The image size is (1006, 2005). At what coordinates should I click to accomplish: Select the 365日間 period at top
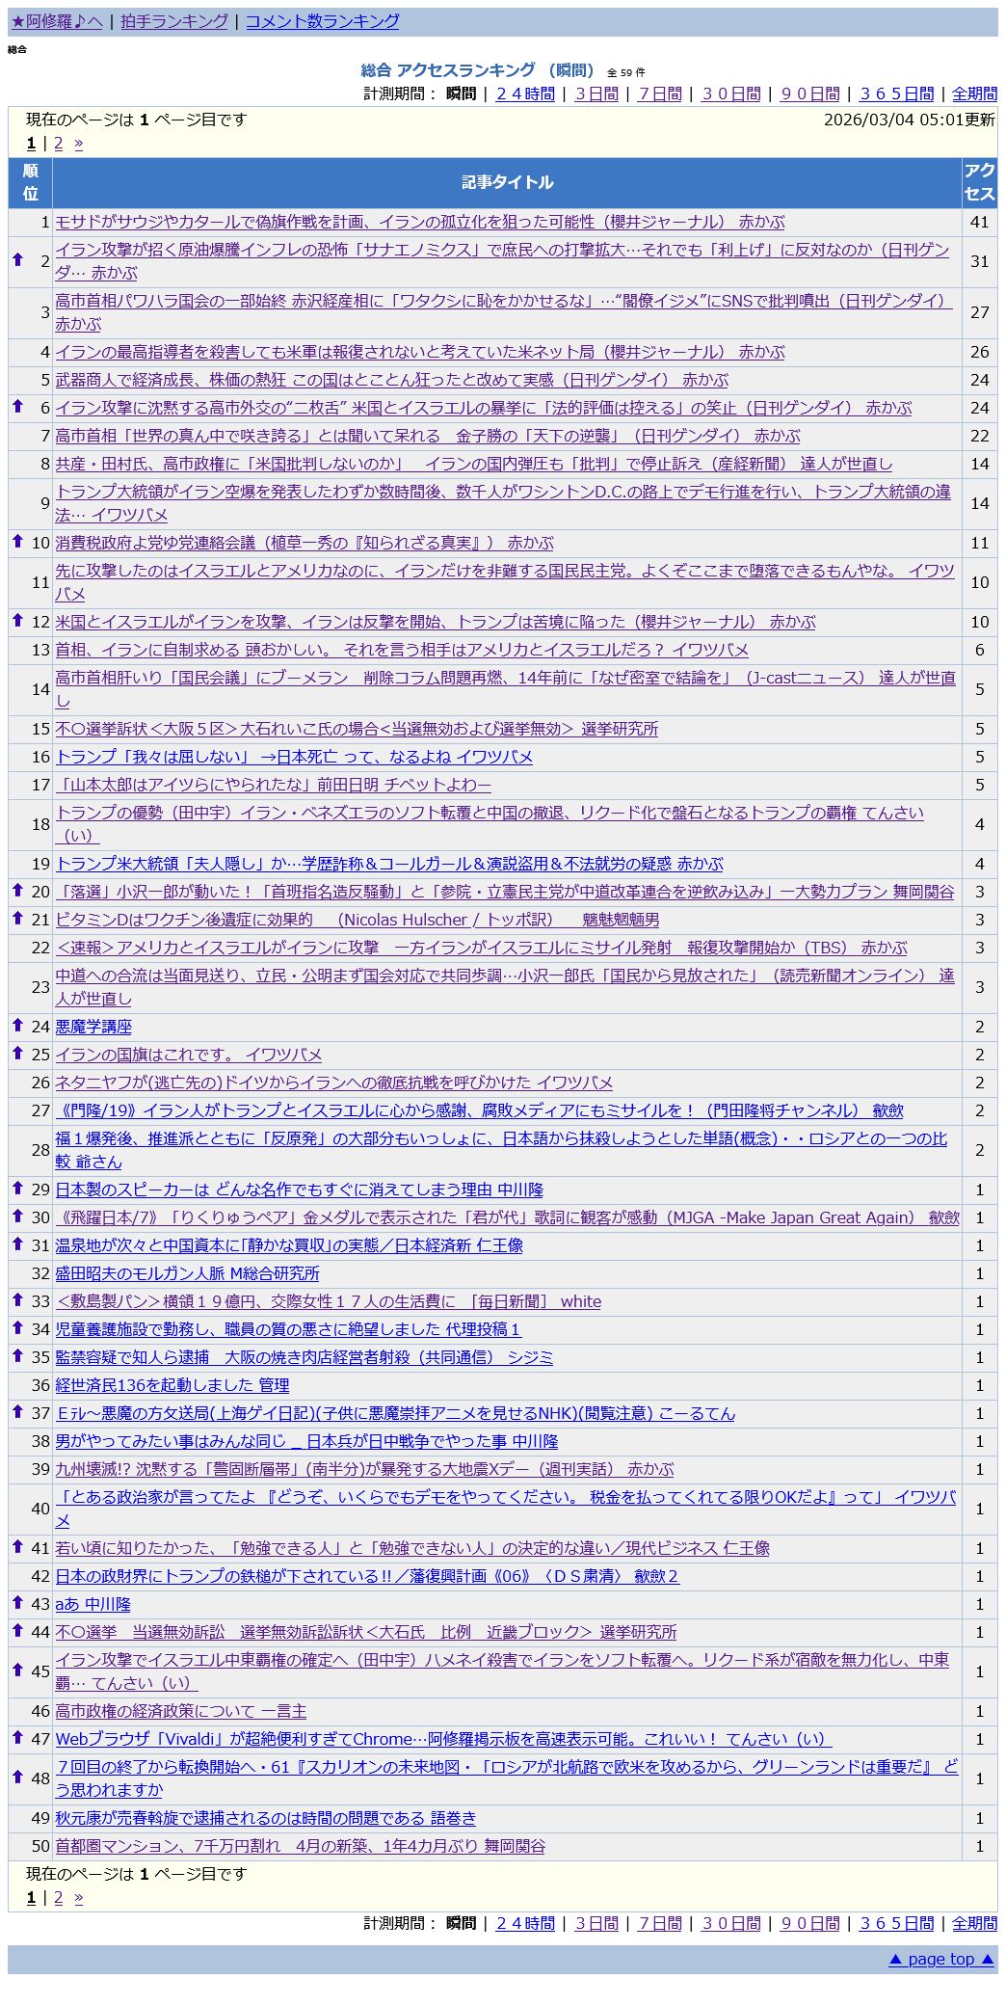[x=896, y=94]
